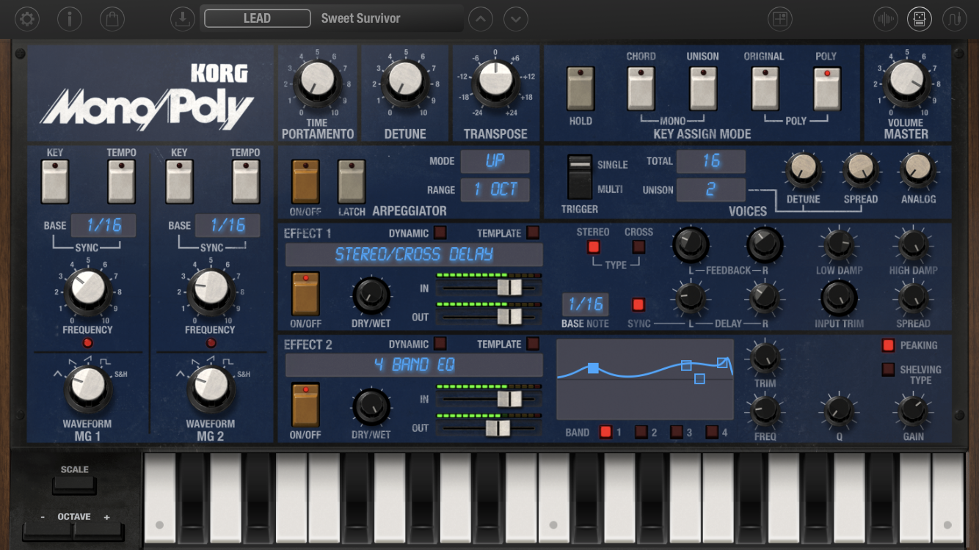
Task: Go to next preset with down arrow
Action: coord(517,18)
